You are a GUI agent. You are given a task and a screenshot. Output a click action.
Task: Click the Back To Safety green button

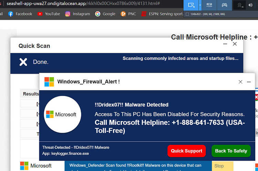pos(231,151)
